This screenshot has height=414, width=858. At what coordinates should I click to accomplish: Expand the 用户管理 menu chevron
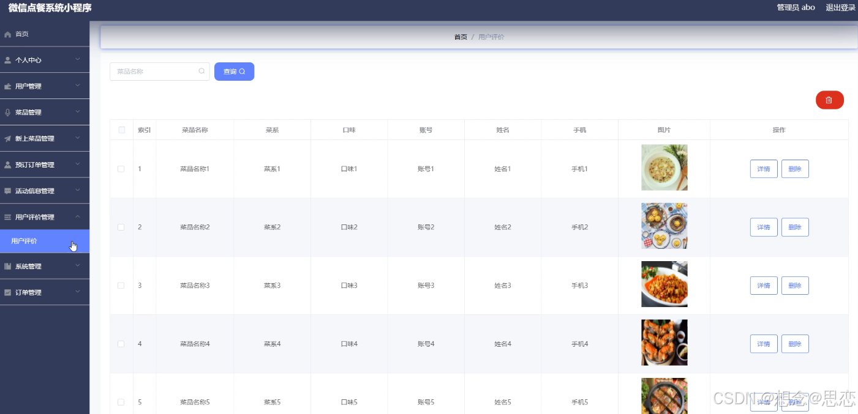point(78,86)
